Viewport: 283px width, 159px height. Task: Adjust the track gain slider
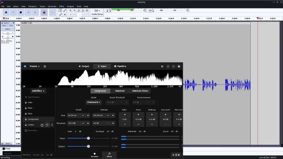click(x=8, y=34)
